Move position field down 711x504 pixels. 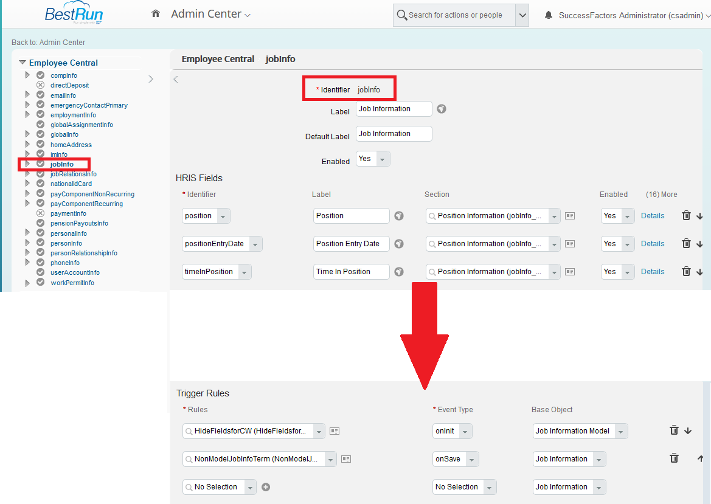pyautogui.click(x=699, y=216)
